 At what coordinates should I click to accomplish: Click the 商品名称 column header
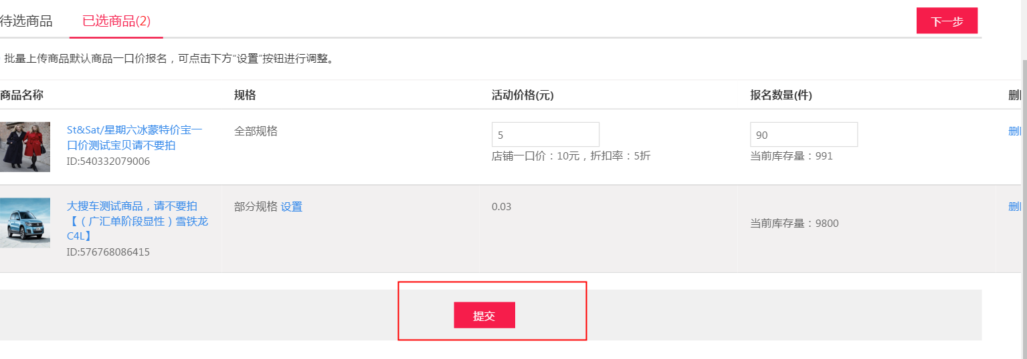coord(21,95)
